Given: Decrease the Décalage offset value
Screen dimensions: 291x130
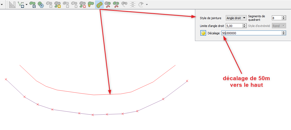Looking at the screenshot, I should click(x=284, y=34).
